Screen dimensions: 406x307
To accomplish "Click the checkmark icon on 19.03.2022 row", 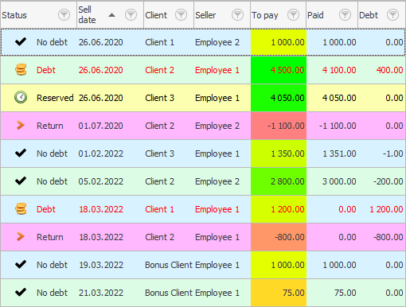I will click(21, 264).
